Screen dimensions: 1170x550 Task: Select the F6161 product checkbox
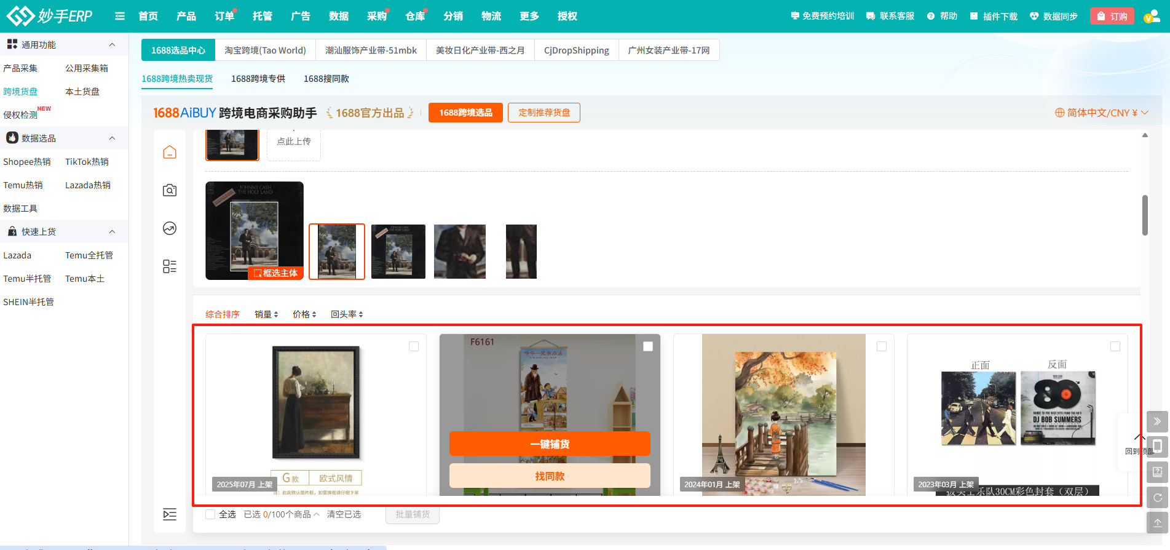click(647, 346)
